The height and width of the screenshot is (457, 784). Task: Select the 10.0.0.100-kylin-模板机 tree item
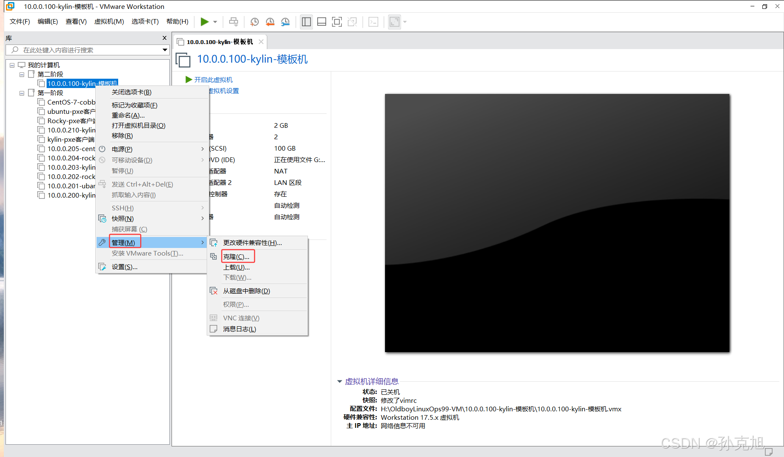[x=82, y=83]
